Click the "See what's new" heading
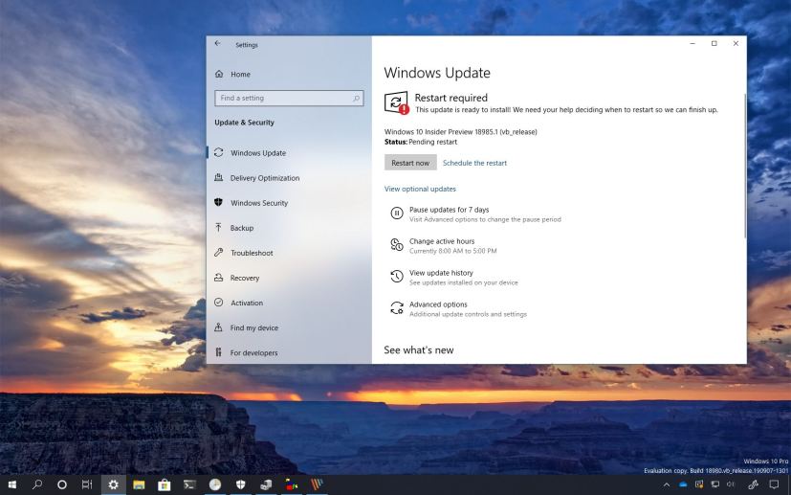Viewport: 791px width, 495px height. 419,350
